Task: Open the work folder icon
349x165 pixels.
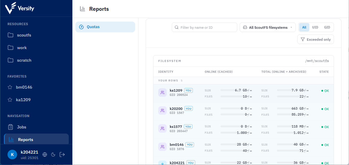Action: 11,48
